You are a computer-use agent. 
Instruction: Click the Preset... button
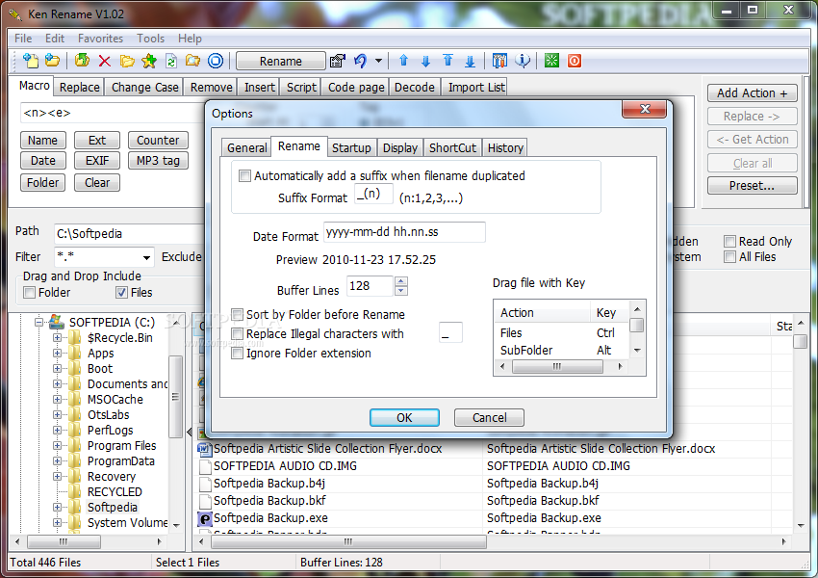click(753, 186)
